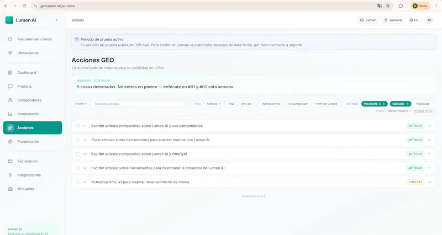This screenshot has height=235, width=442.
Task: Expand action 04 with its chevron
Action: pyautogui.click(x=429, y=168)
